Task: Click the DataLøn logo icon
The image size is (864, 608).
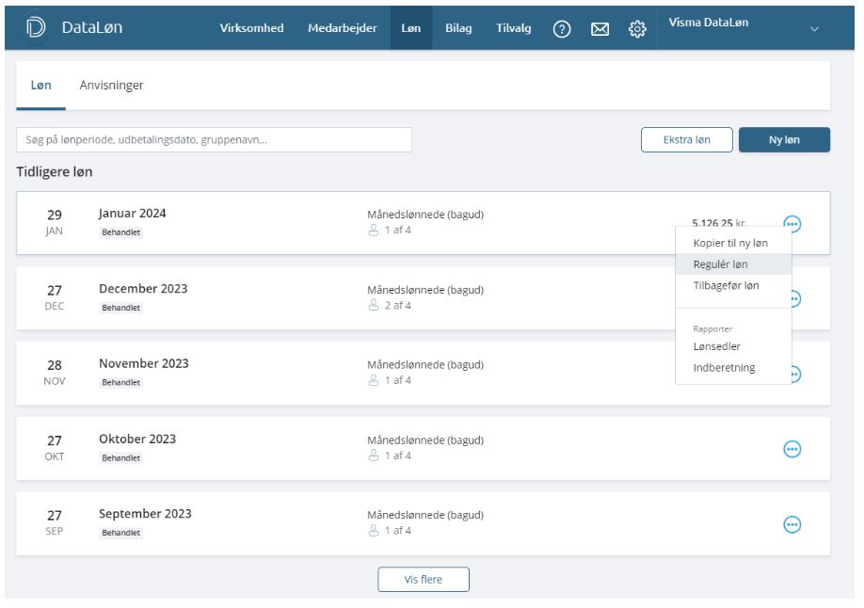Action: [35, 28]
